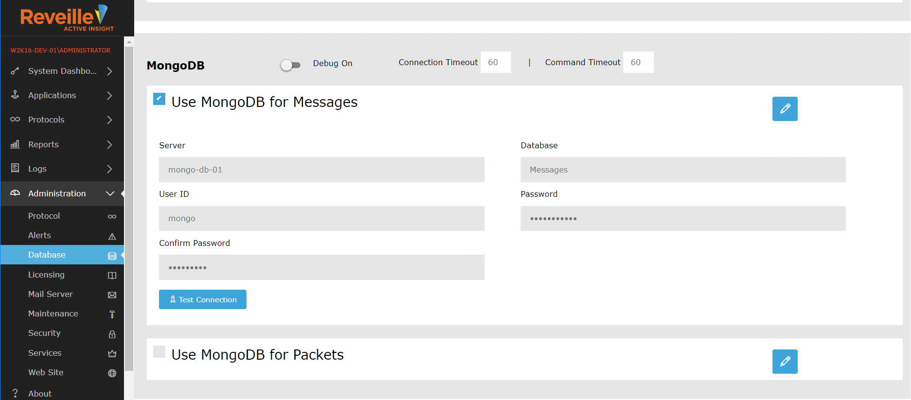Uncheck Use MongoDB for Messages checkbox
911x400 pixels.
tap(159, 99)
